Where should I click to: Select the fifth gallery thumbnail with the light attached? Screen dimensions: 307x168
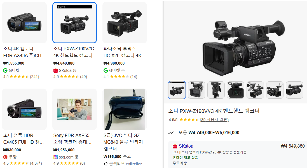(x=255, y=90)
